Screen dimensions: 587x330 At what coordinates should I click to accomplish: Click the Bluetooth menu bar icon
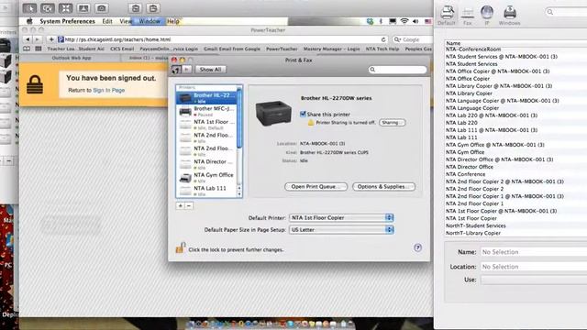pyautogui.click(x=381, y=21)
